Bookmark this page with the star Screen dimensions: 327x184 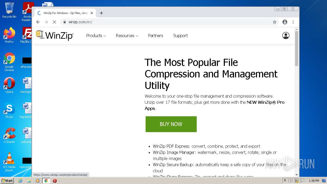point(275,22)
